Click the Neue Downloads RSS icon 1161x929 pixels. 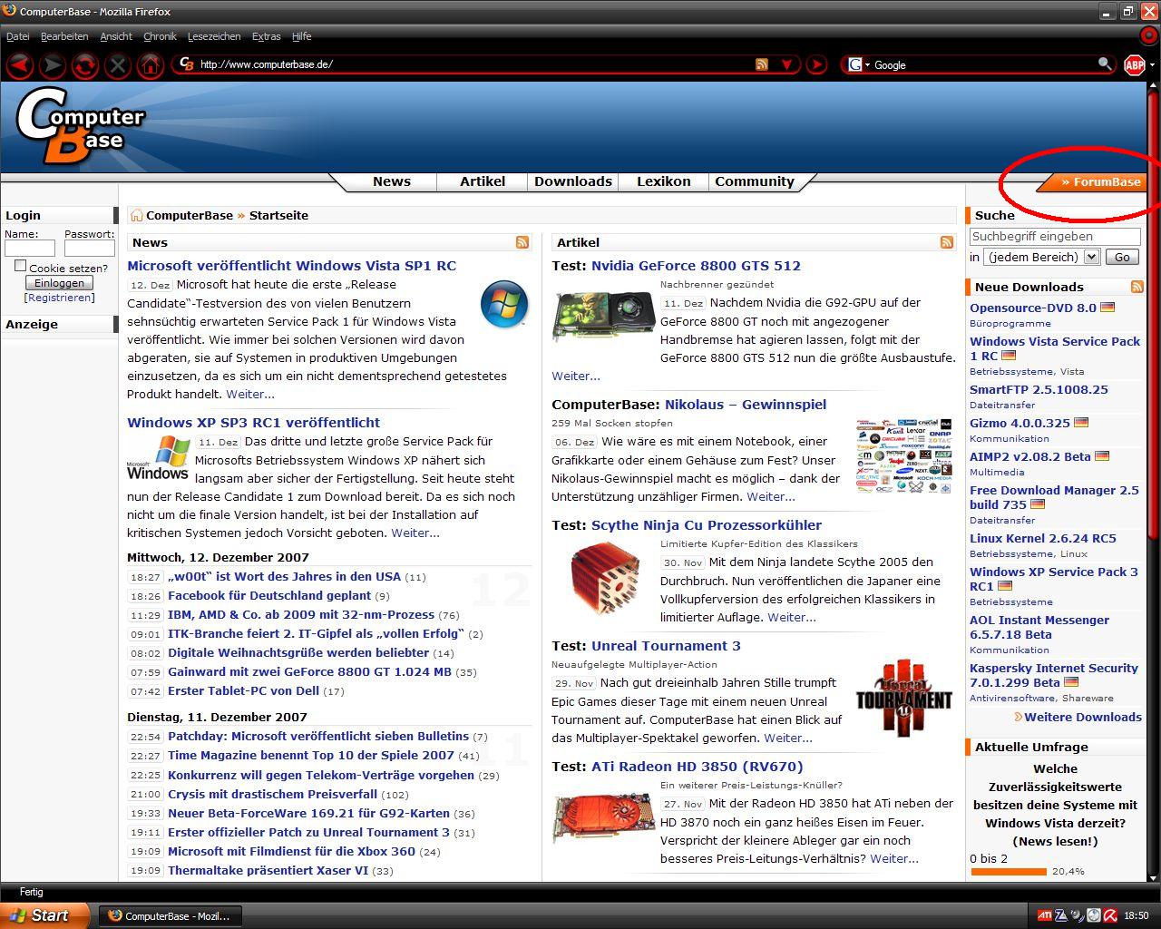point(1137,287)
